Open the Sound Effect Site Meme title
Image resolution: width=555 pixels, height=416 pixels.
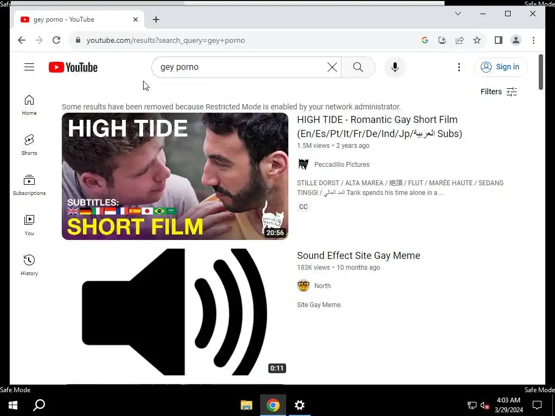click(x=359, y=256)
